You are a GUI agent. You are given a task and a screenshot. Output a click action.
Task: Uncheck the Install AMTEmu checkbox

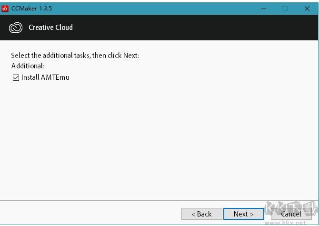(x=16, y=77)
